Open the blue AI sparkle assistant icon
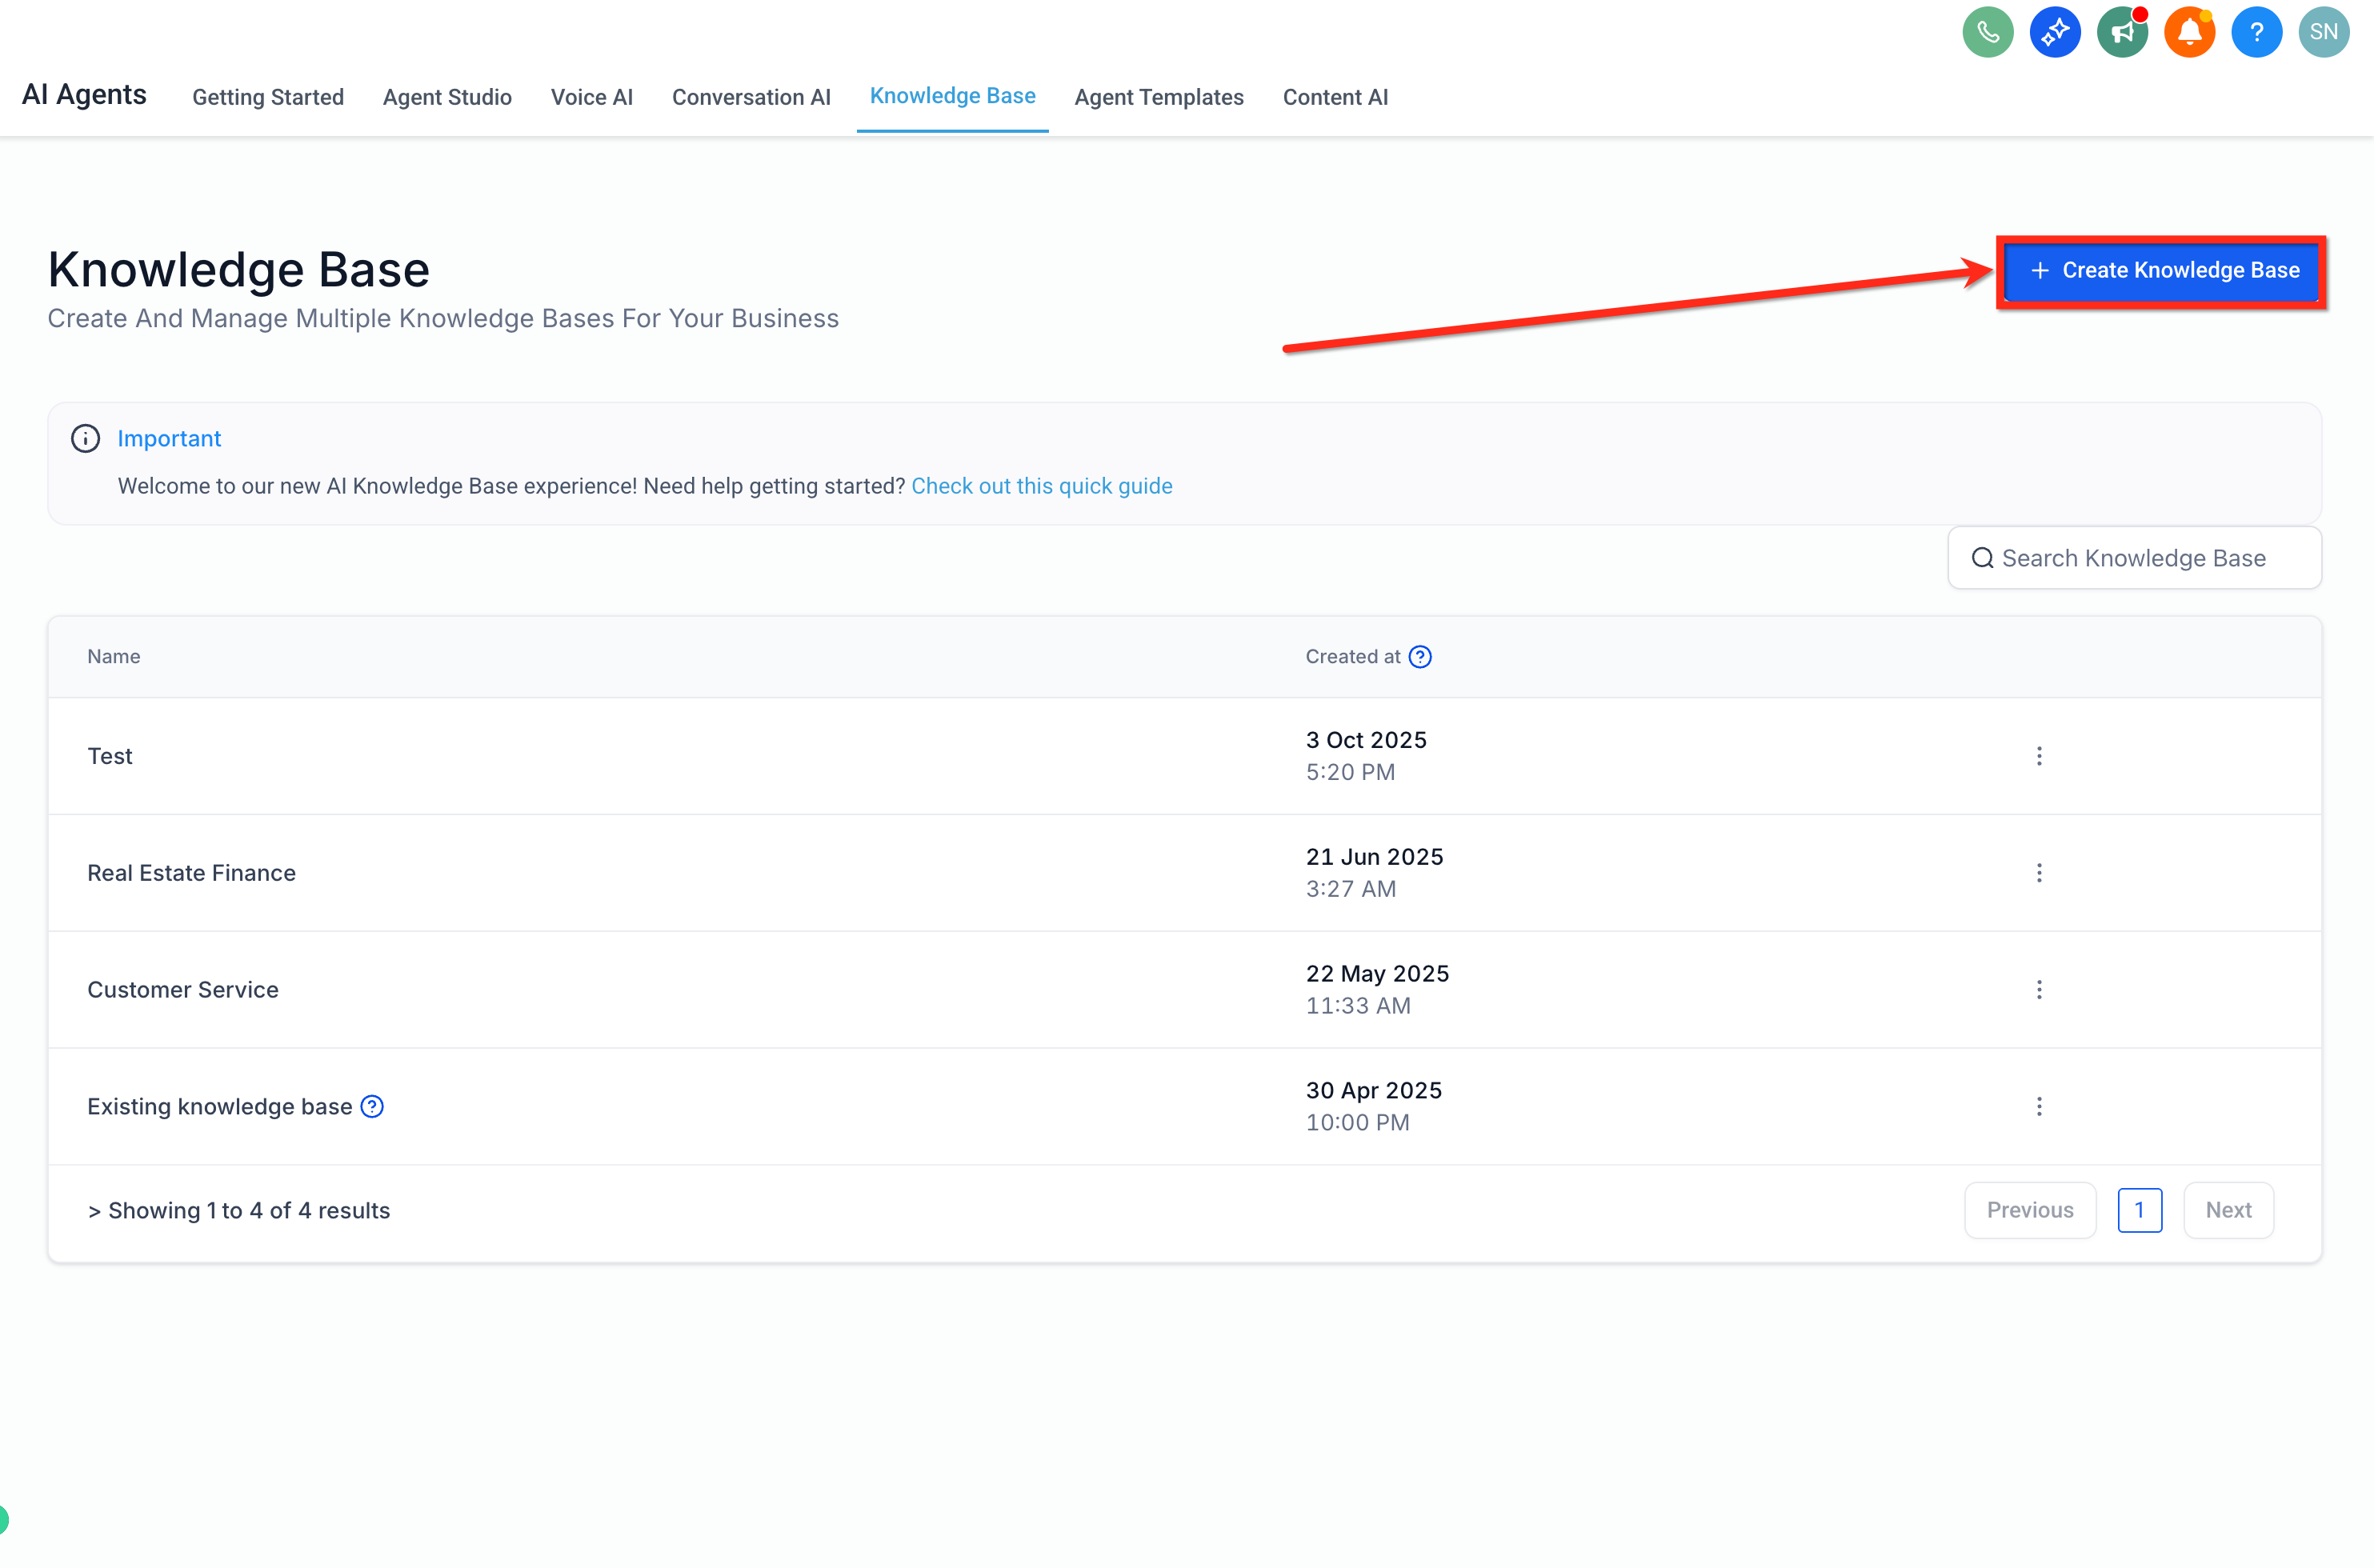The height and width of the screenshot is (1568, 2374). point(2054,32)
